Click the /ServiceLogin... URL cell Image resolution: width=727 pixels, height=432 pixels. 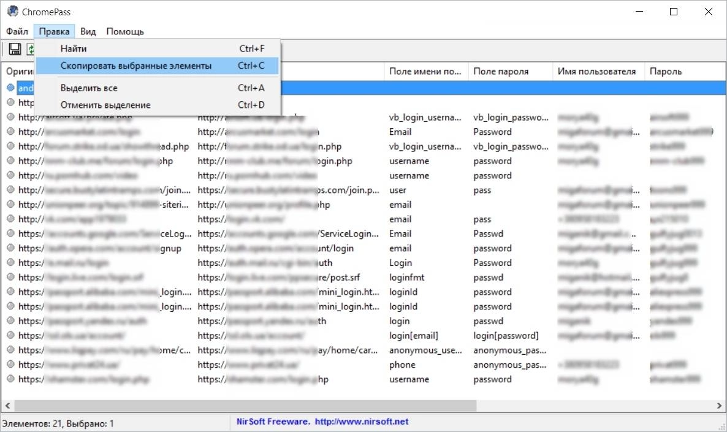tap(287, 233)
